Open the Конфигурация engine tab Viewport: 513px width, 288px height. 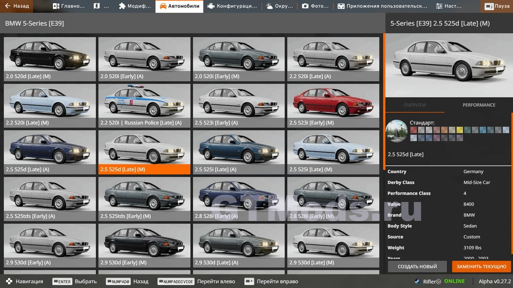232,6
